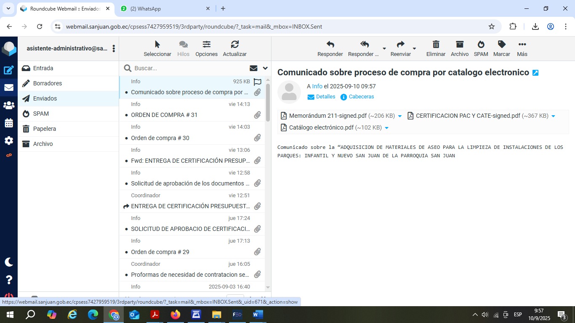Screen dimensions: 575x323
Task: Open the Marcar tag icon
Action: tap(501, 45)
